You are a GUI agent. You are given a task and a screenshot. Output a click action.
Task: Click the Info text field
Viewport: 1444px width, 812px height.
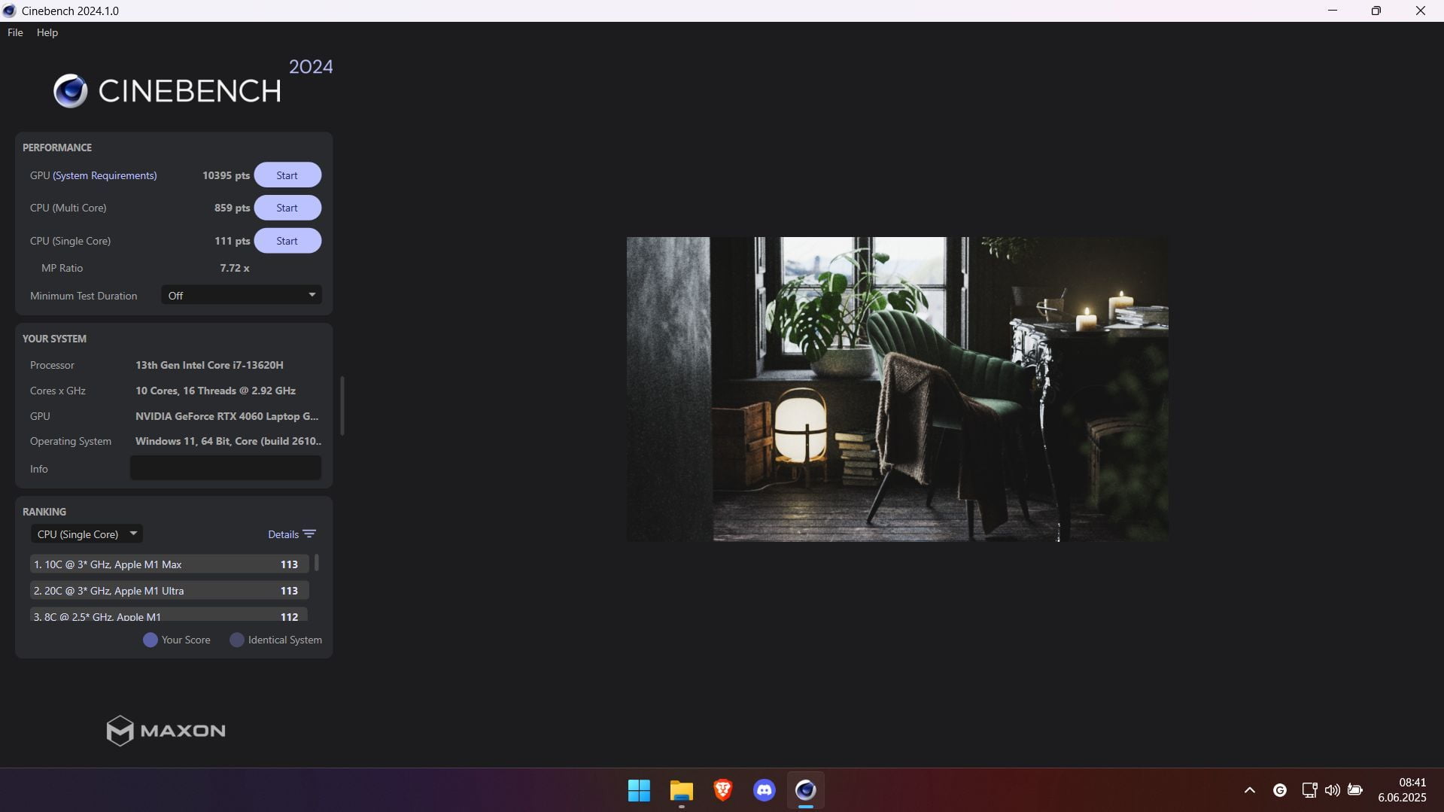click(226, 468)
